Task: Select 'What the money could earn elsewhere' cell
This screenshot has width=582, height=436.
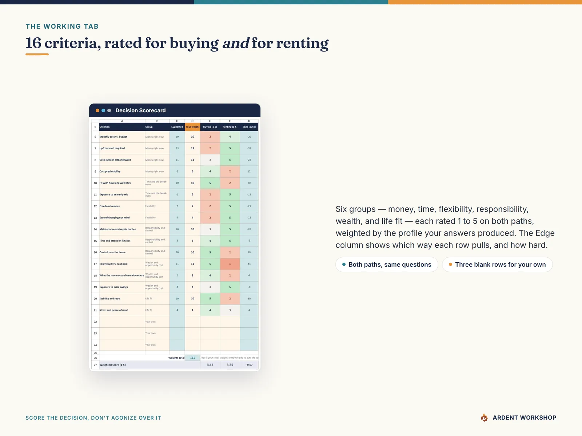Action: tap(122, 275)
